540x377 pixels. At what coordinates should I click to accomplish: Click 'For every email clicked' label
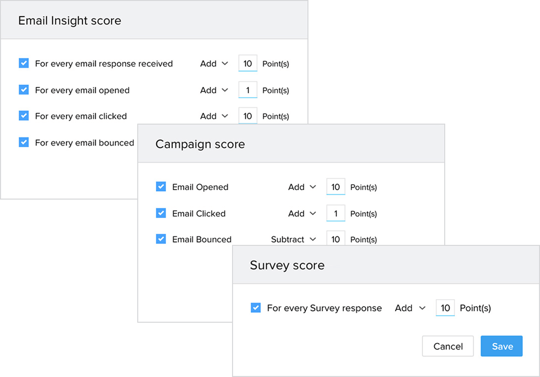pyautogui.click(x=81, y=116)
